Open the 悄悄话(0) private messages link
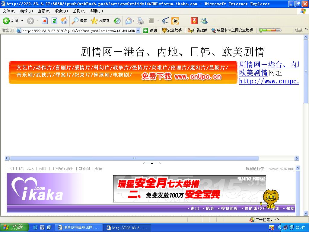Viewport: 309px width, 232px height. [254, 208]
